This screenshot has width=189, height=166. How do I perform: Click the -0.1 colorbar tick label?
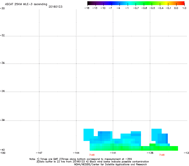pos(168,8)
